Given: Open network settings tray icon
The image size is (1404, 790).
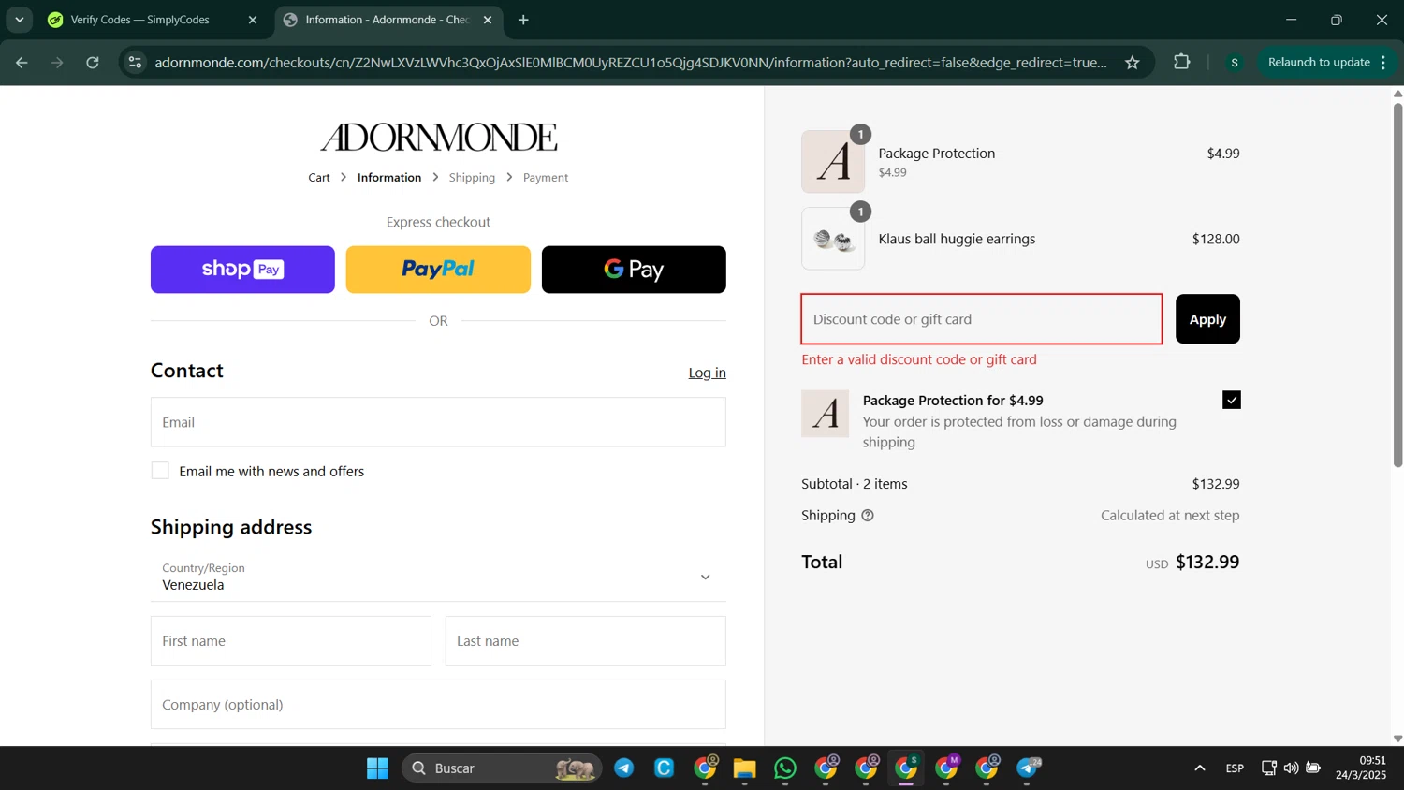Looking at the screenshot, I should click(x=1269, y=768).
